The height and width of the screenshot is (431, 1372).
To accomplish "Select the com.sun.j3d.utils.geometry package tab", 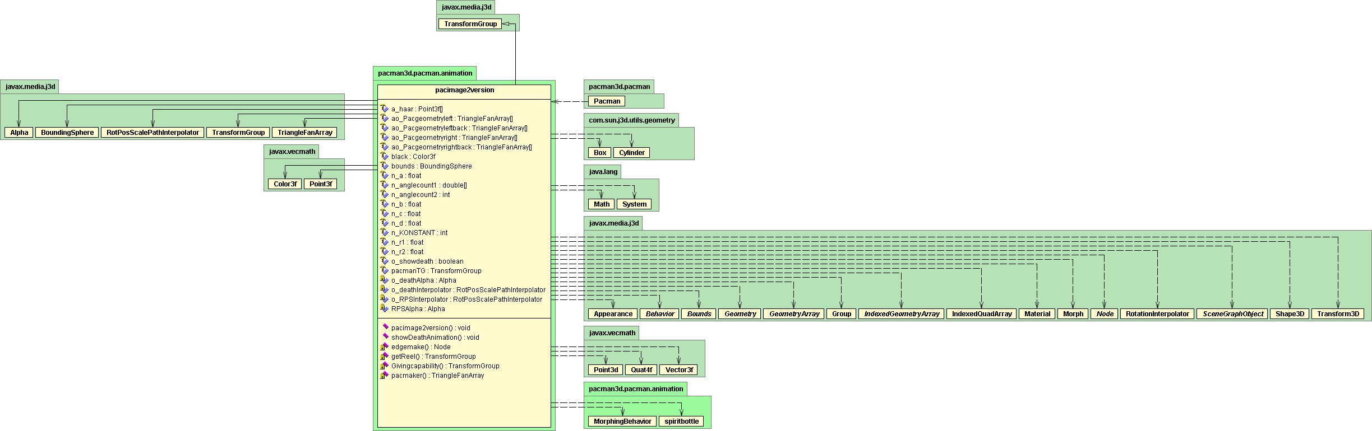I will tap(631, 120).
